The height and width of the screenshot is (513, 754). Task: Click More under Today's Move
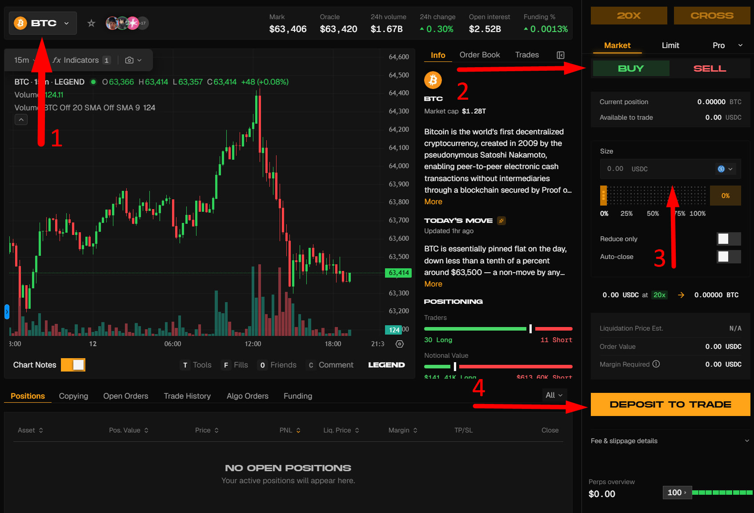[433, 284]
